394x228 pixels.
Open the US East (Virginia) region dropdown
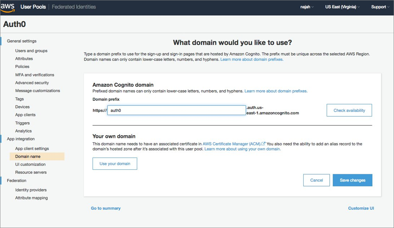click(342, 7)
